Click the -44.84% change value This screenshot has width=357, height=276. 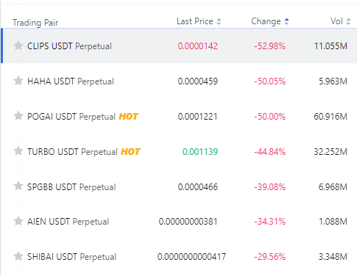point(270,152)
